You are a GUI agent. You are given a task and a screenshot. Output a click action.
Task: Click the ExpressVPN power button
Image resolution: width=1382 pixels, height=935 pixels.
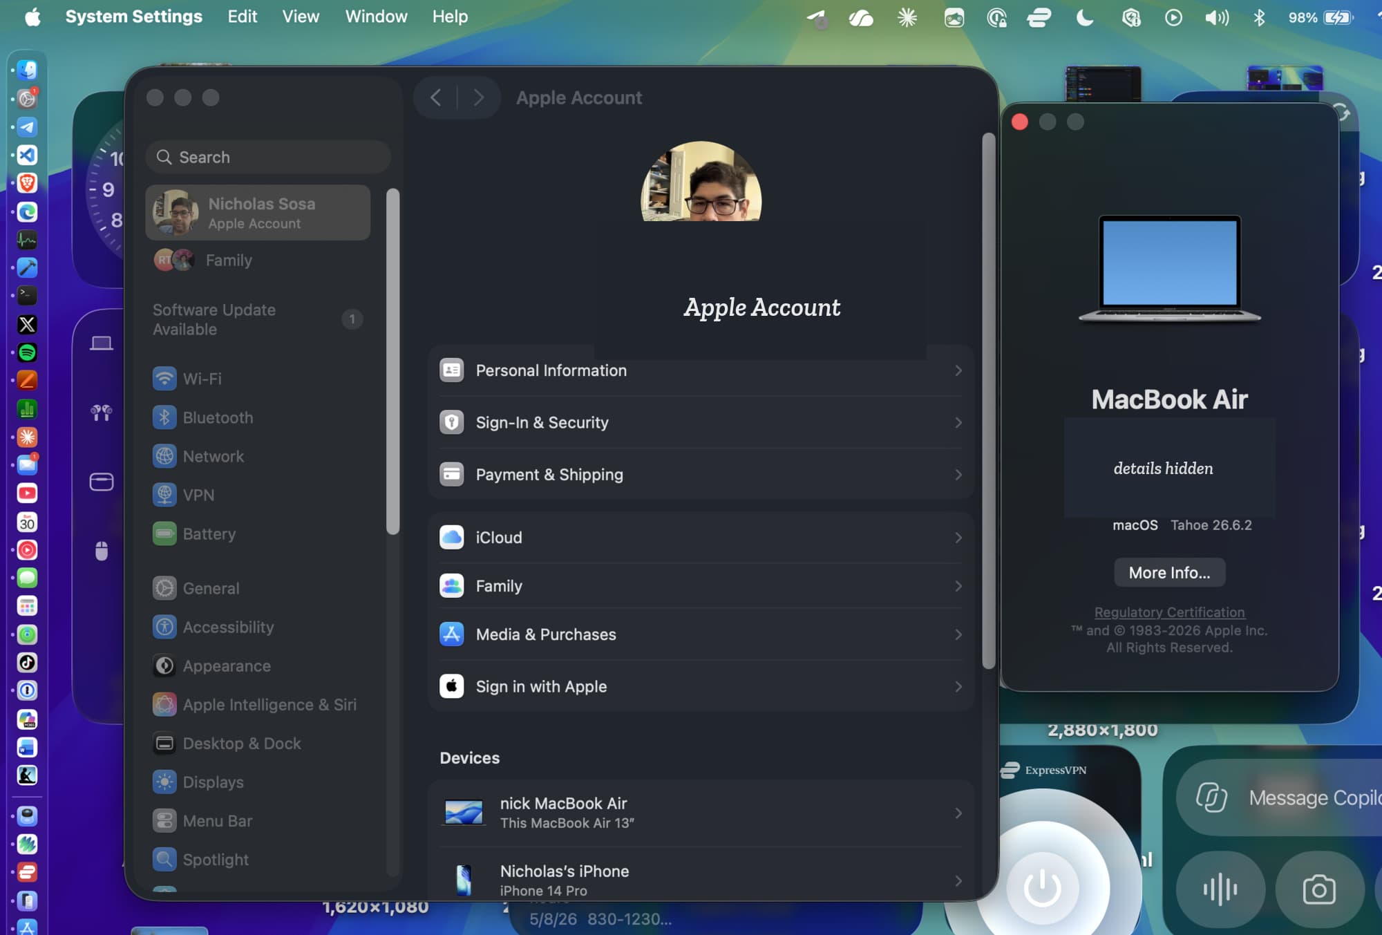1042,887
